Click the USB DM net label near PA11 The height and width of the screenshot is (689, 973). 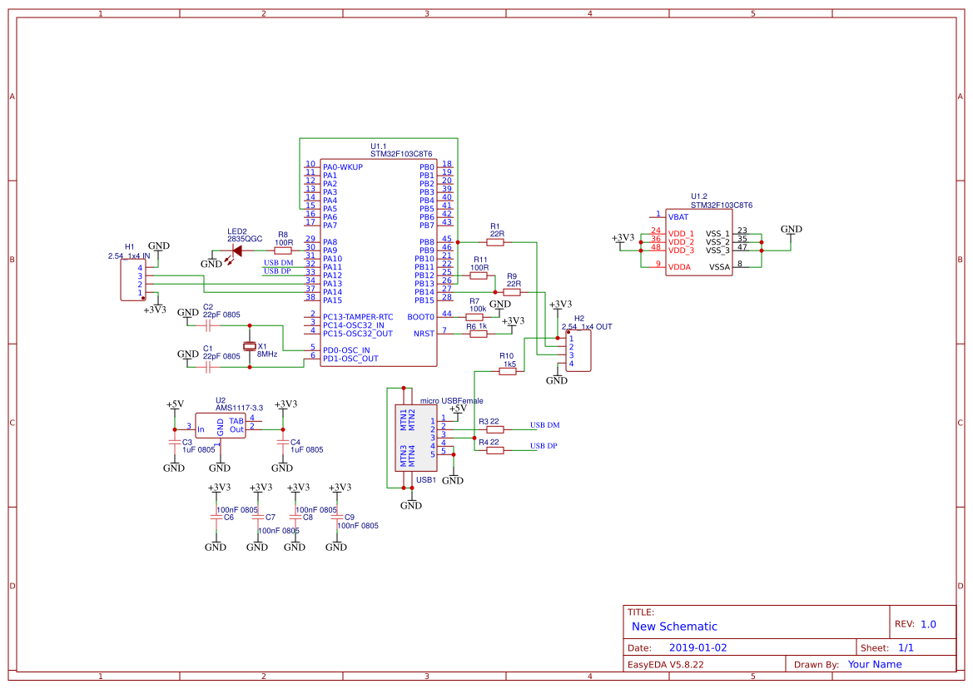coord(278,263)
